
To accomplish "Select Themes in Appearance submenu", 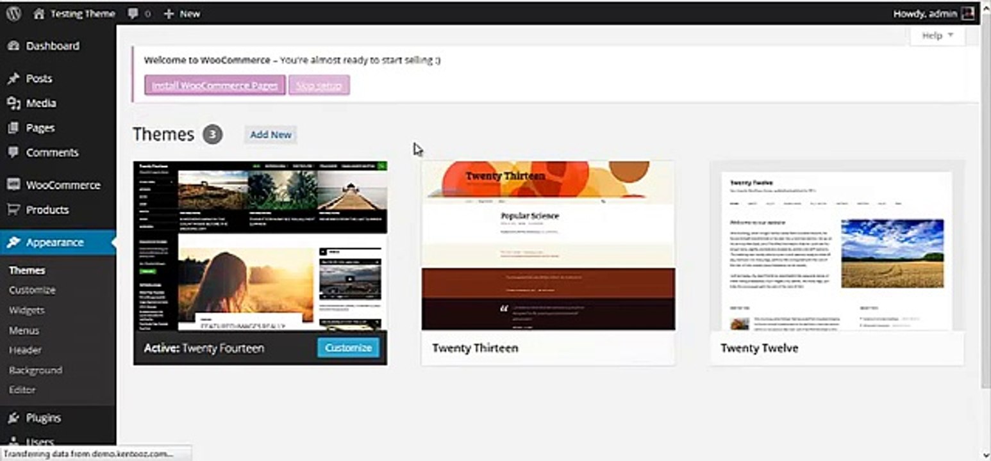I will coord(27,270).
